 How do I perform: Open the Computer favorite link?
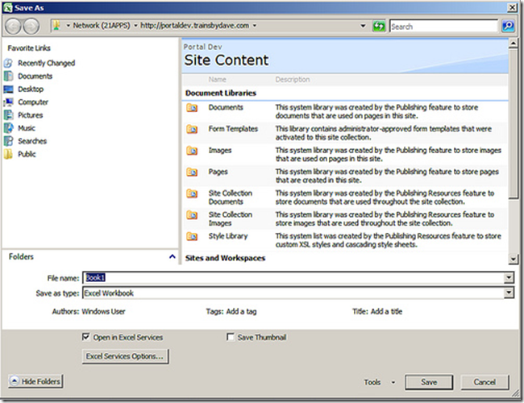point(33,102)
